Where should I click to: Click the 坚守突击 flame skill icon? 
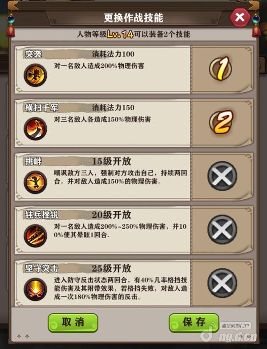(35, 289)
